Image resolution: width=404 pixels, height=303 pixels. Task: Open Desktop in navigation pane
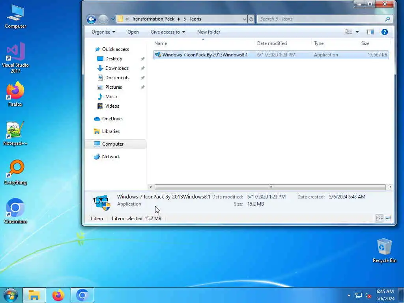click(x=114, y=59)
